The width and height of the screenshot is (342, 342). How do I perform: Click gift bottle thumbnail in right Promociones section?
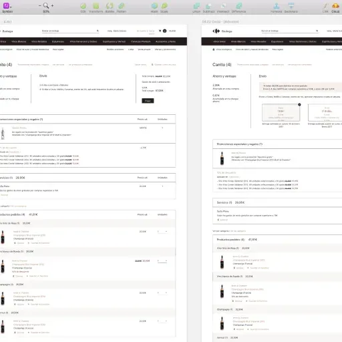222,158
